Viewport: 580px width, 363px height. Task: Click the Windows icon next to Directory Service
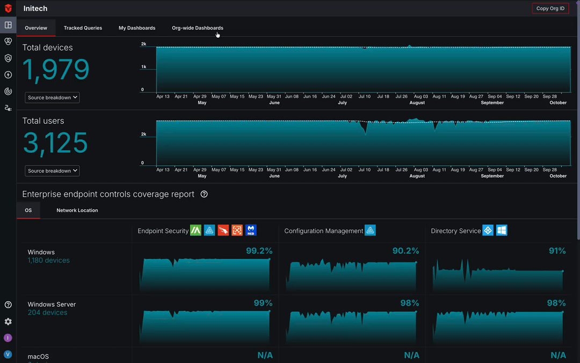[502, 230]
